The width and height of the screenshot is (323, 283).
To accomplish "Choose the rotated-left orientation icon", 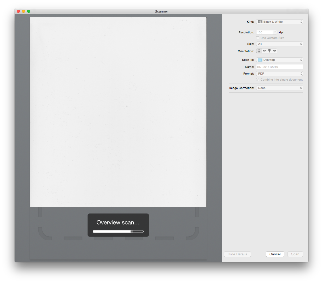I will [264, 51].
